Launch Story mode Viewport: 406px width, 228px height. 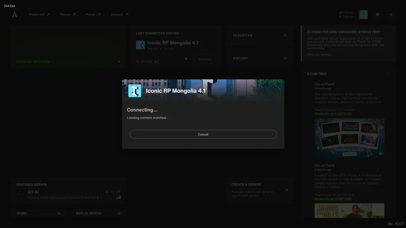coord(38,213)
